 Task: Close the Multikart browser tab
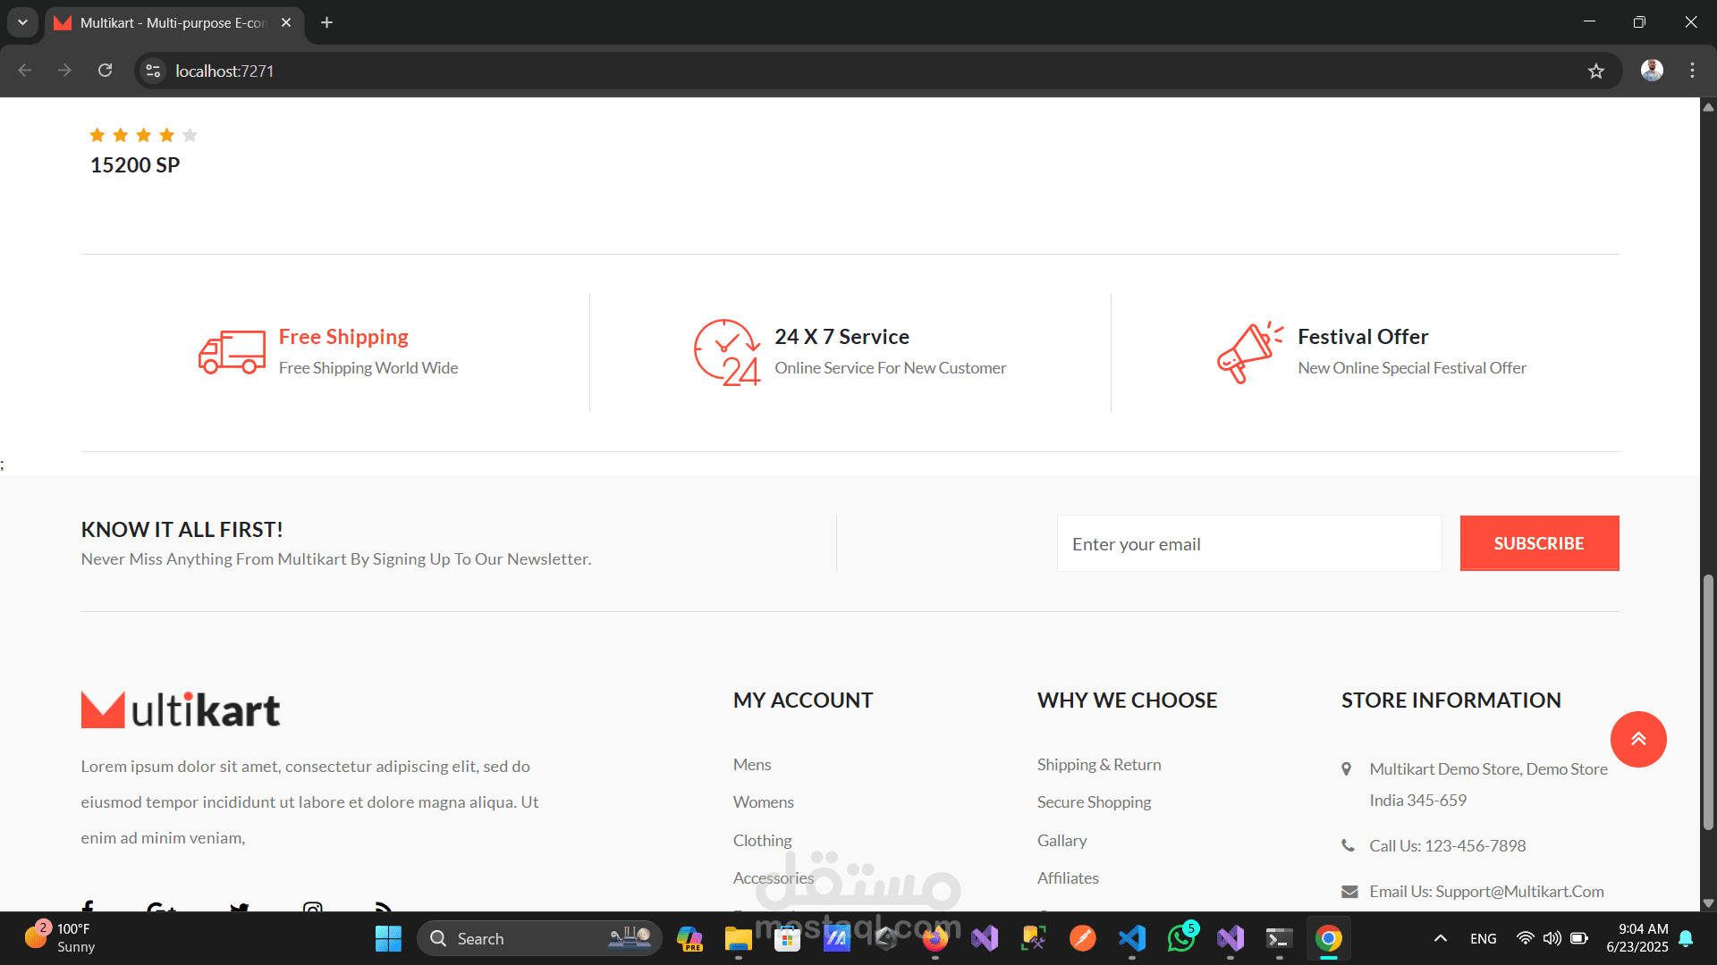coord(286,22)
